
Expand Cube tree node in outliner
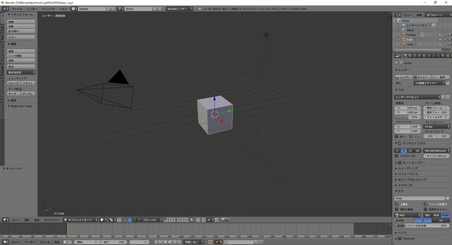tap(399, 39)
